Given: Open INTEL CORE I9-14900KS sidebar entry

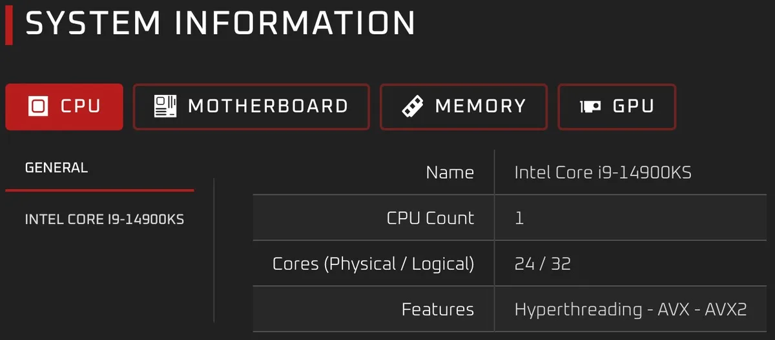Looking at the screenshot, I should 104,220.
